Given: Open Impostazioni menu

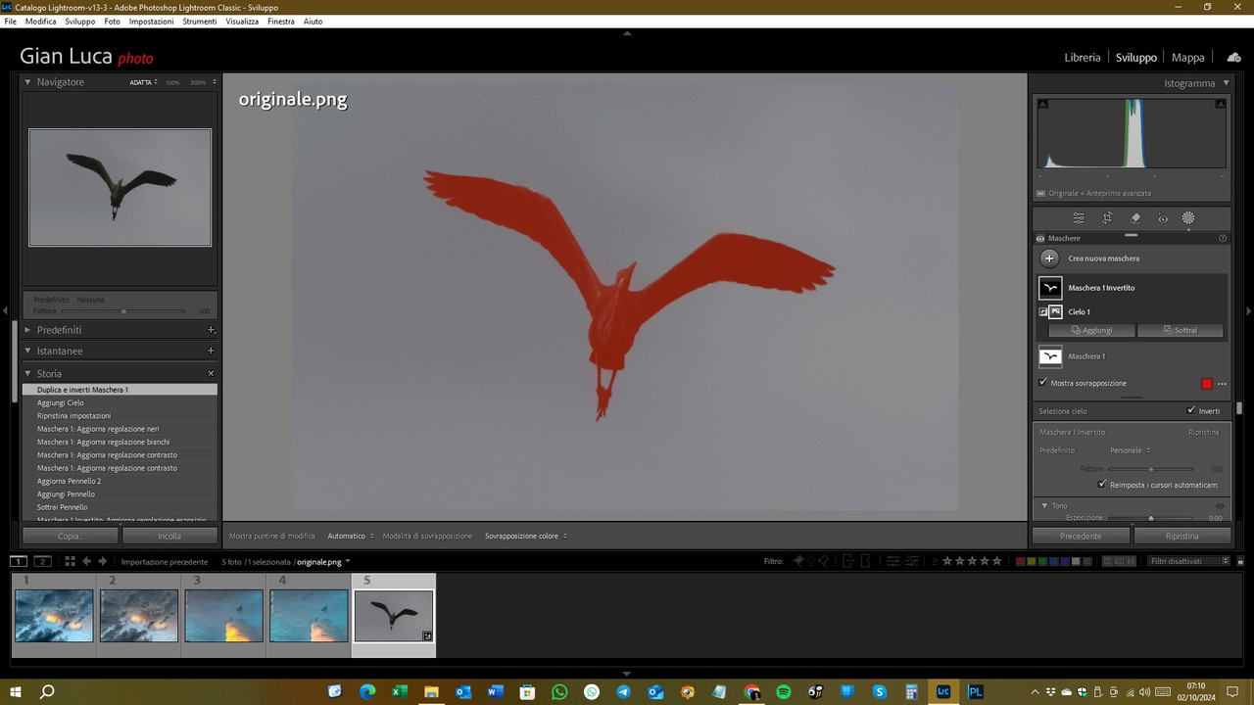Looking at the screenshot, I should coord(151,21).
